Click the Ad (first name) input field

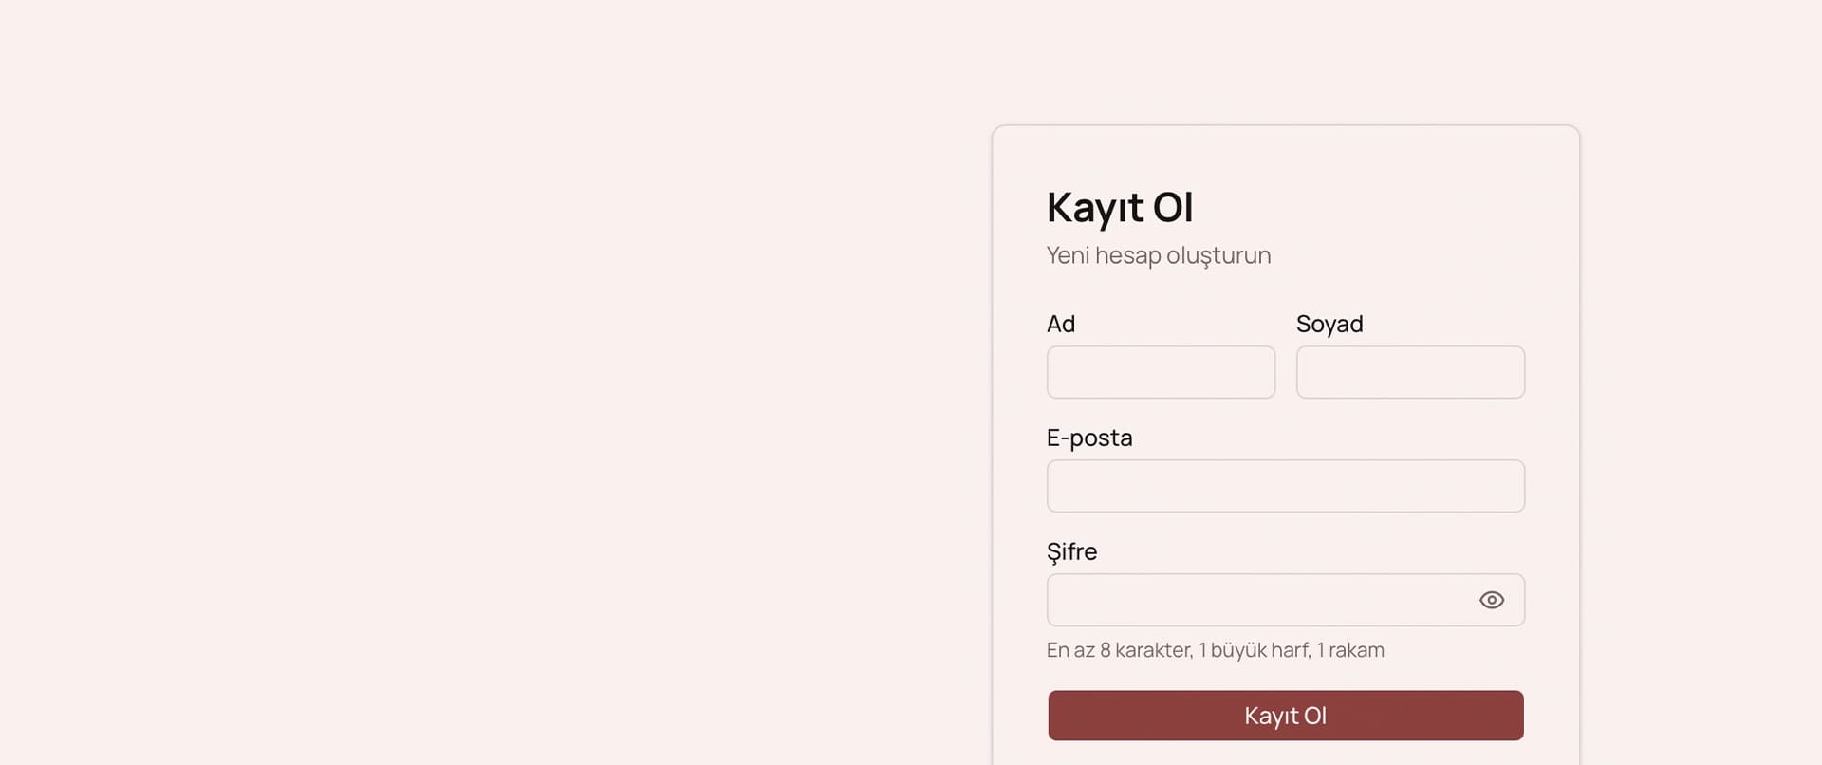pos(1160,372)
